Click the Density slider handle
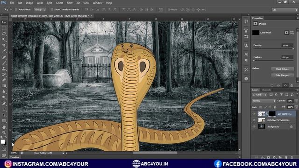Screen dimensions: 299x168 point(293,49)
